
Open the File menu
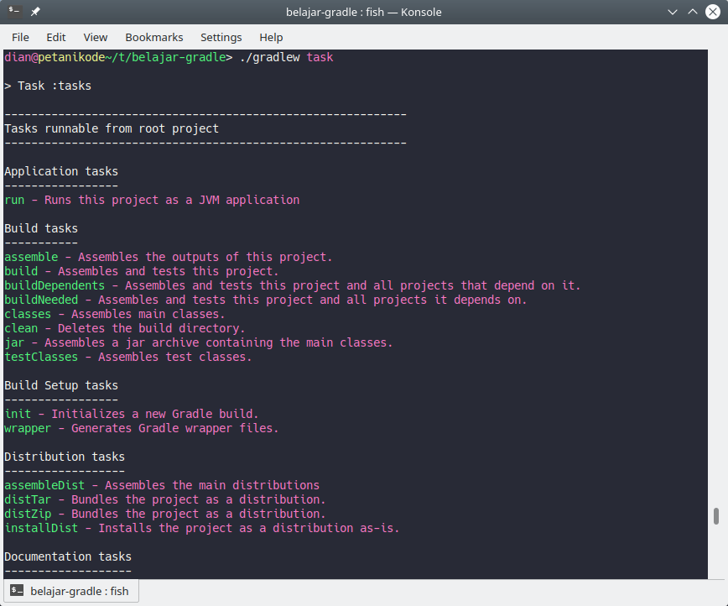coord(19,37)
